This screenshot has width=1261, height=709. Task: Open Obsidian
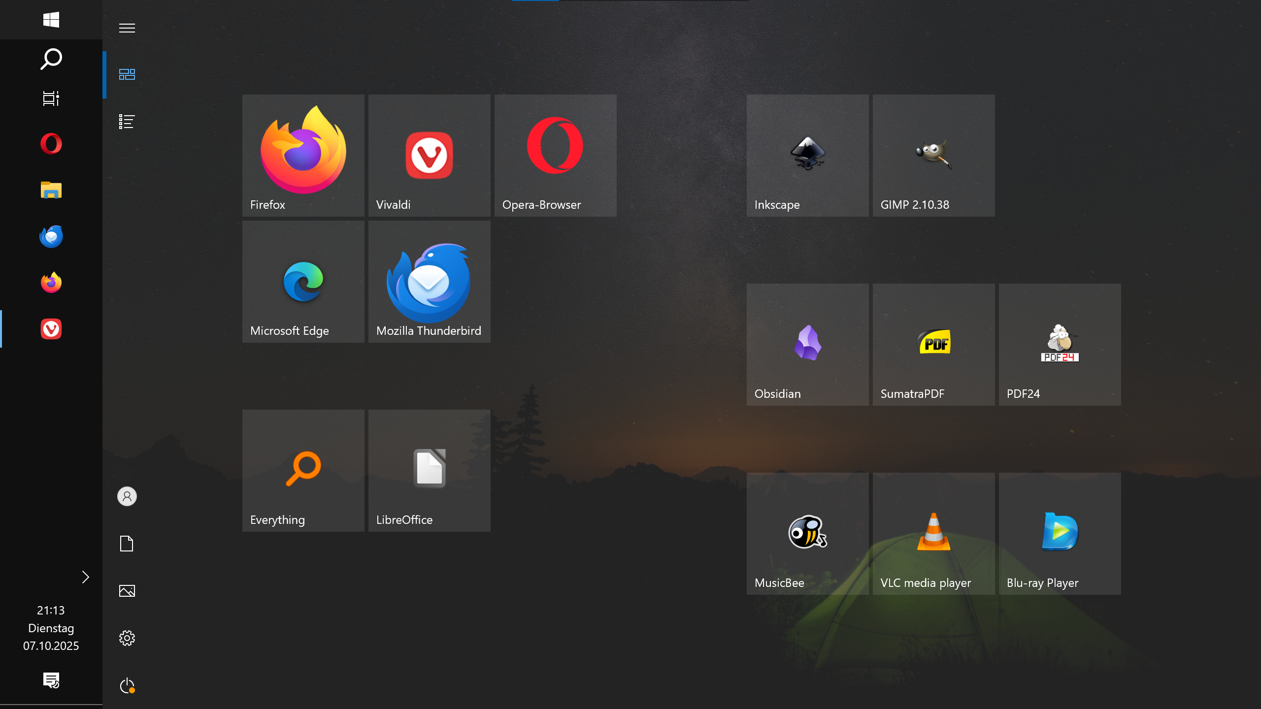(807, 344)
